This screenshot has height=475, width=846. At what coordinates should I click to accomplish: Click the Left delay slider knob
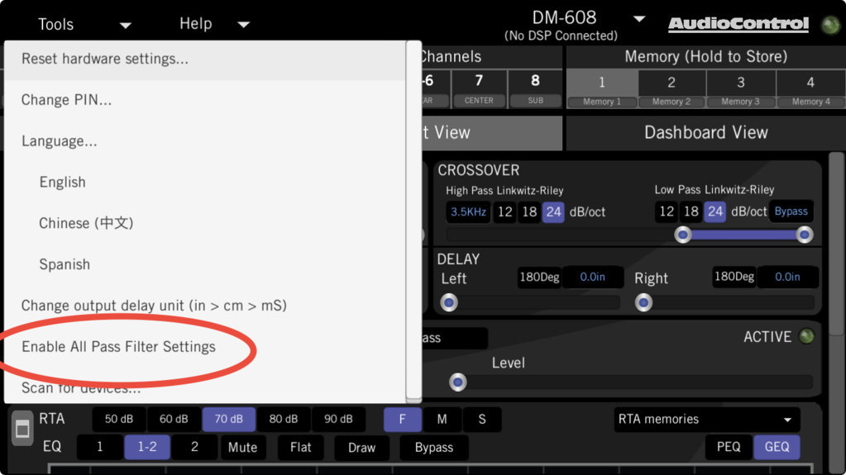449,302
